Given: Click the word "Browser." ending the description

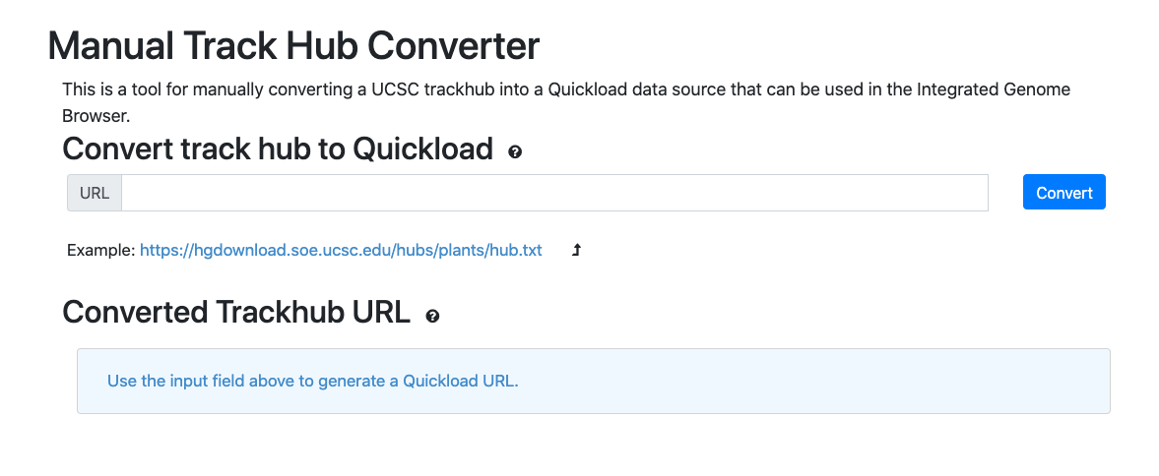Looking at the screenshot, I should (x=96, y=115).
